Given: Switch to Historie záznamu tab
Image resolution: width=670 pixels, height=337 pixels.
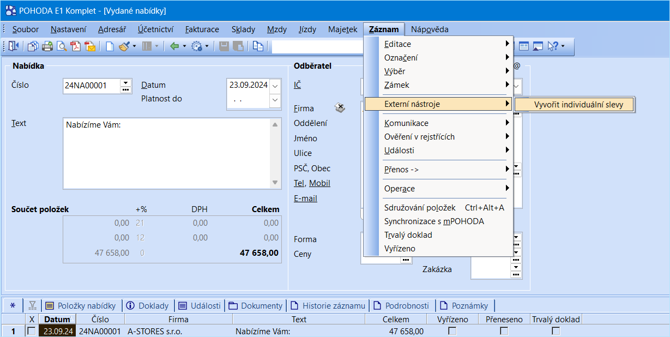Looking at the screenshot, I should click(x=328, y=305).
